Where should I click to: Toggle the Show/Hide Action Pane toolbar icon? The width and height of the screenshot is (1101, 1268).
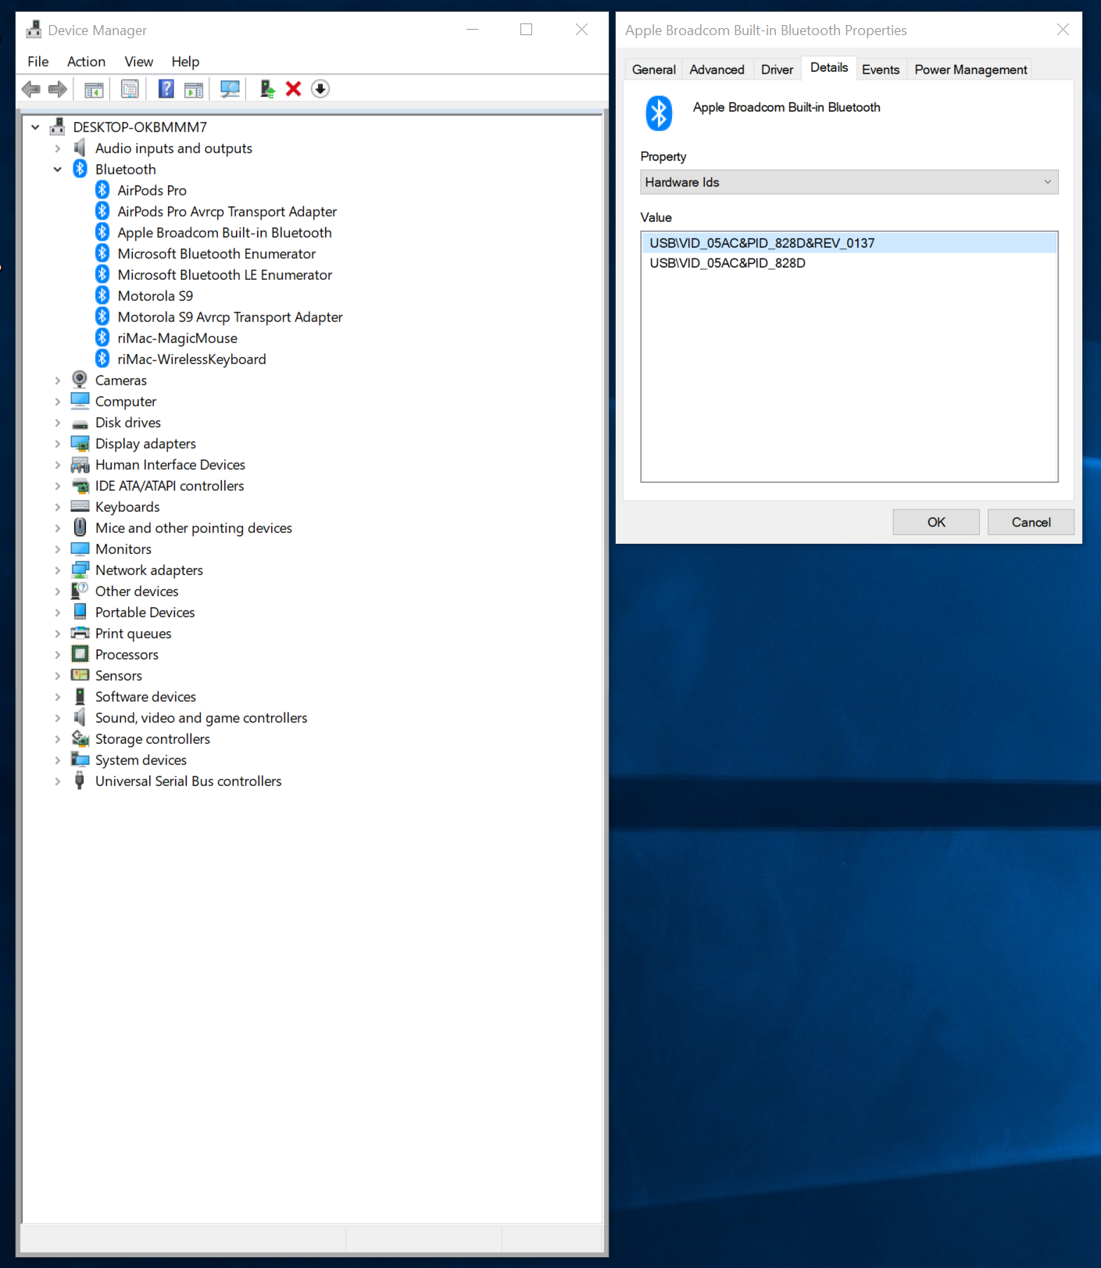tap(194, 89)
